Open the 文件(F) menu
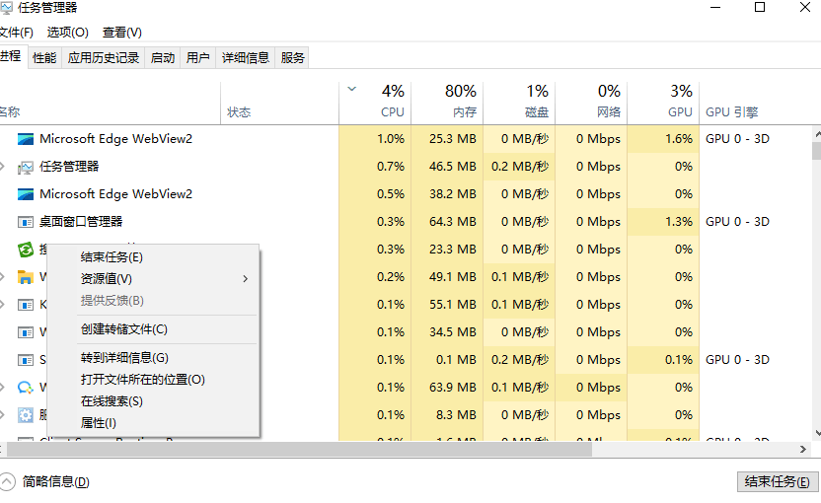 16,33
